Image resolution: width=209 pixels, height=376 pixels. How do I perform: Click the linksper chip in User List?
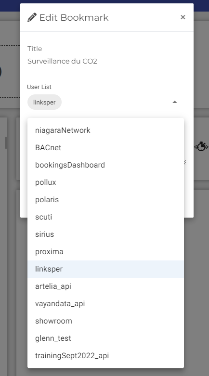(x=44, y=102)
